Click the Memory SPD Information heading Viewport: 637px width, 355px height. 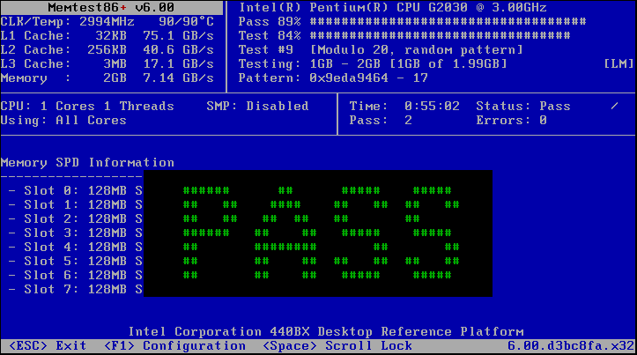[x=87, y=163]
